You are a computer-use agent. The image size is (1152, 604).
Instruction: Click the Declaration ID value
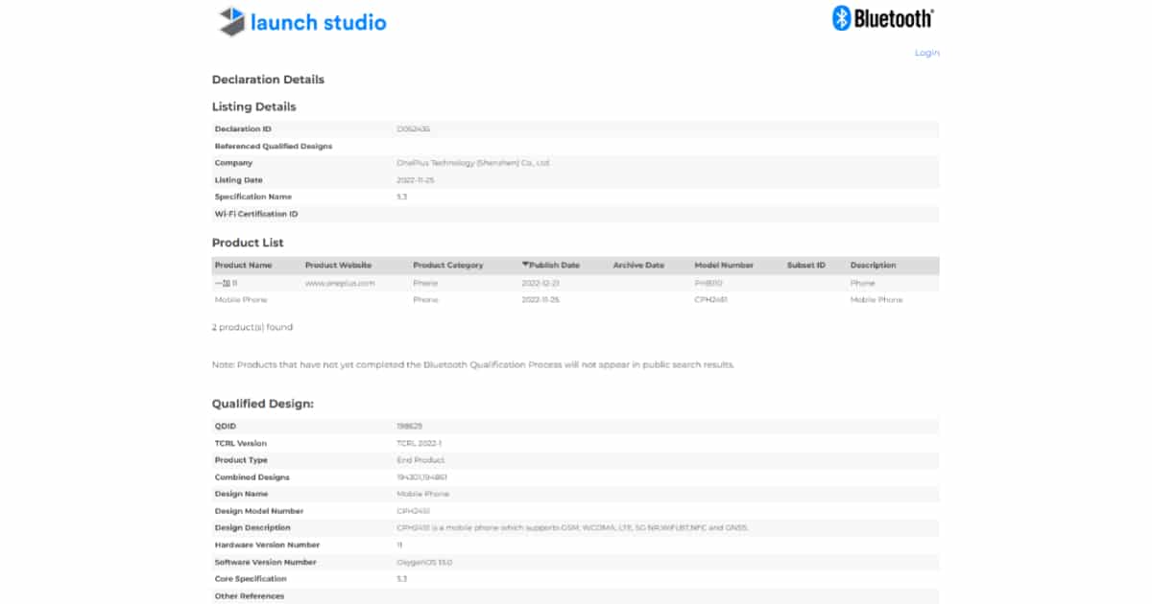click(413, 128)
